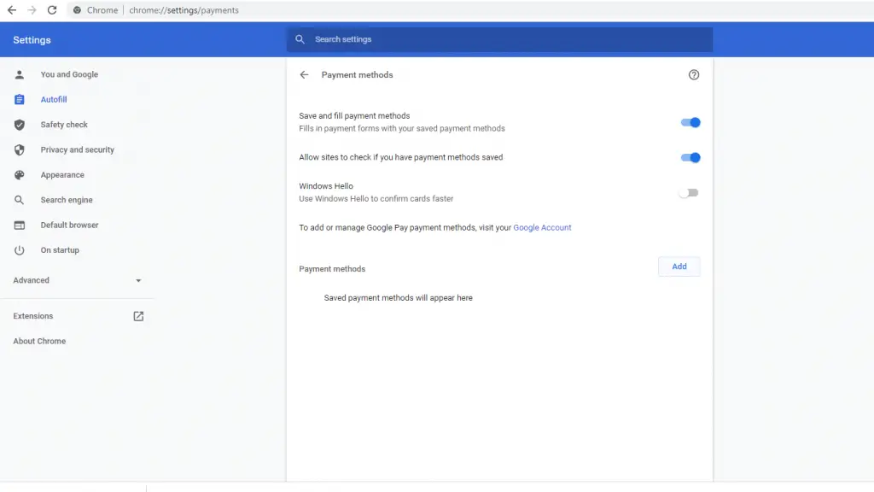Click the Autofill clipboard icon
This screenshot has height=492, width=874.
20,99
